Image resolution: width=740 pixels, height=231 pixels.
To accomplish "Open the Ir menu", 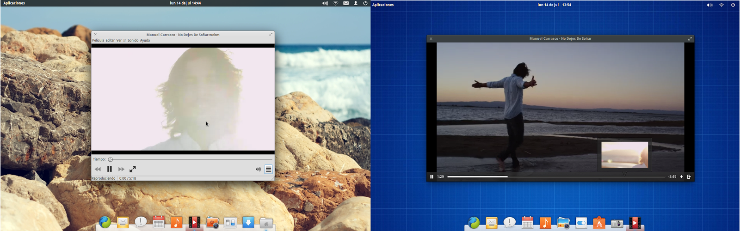I will [x=124, y=40].
